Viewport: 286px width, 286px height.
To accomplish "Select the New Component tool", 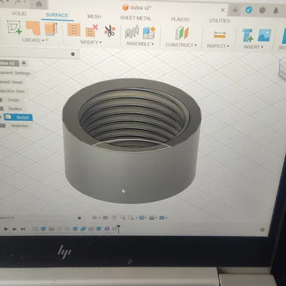I will click(x=149, y=33).
